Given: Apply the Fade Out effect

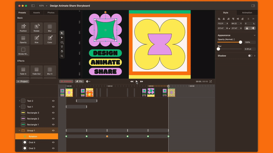Looking at the screenshot, I should pos(37,71).
